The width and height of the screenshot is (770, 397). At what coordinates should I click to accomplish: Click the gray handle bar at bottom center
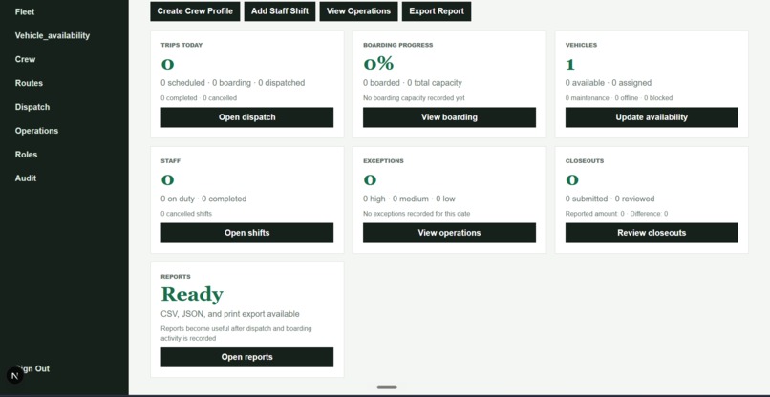click(x=387, y=387)
